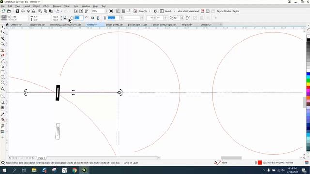The image size is (310, 174).
Task: Open File Explorer from the taskbar
Action: click(34, 170)
